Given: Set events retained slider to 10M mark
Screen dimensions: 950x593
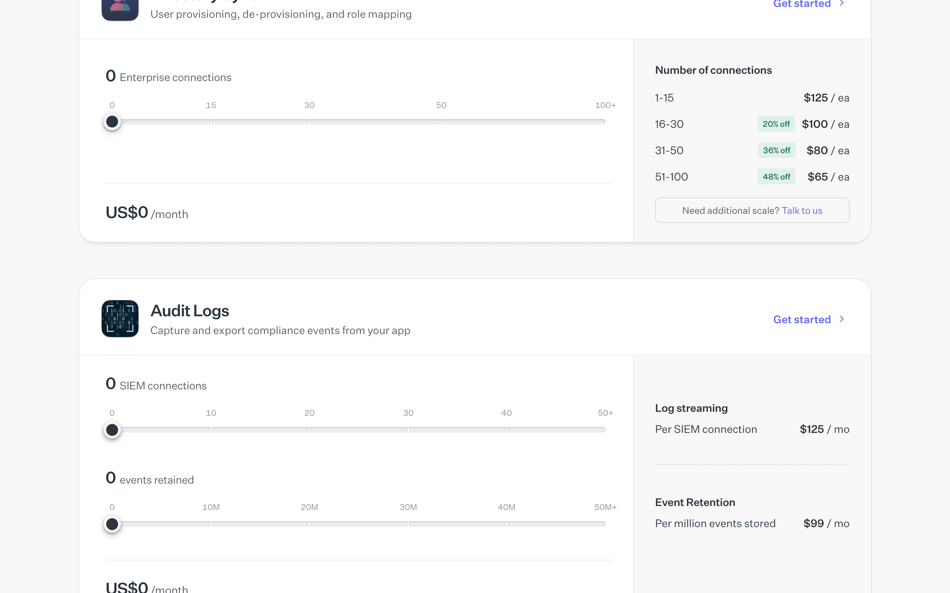Looking at the screenshot, I should [211, 524].
